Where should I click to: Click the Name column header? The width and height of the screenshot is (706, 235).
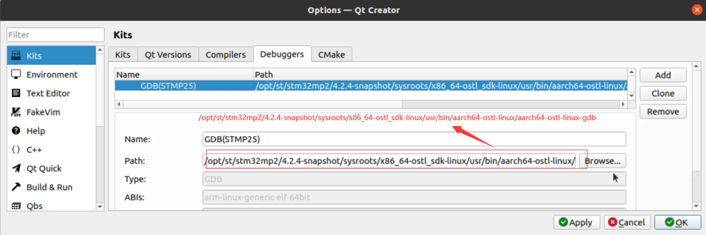coord(184,75)
